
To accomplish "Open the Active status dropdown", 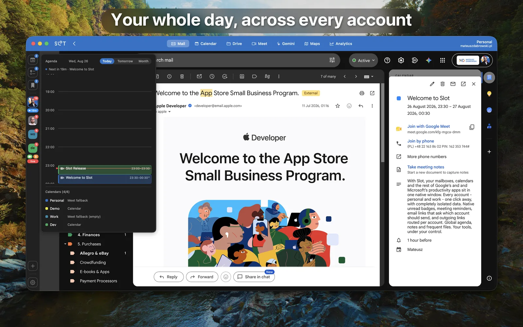I will [363, 60].
